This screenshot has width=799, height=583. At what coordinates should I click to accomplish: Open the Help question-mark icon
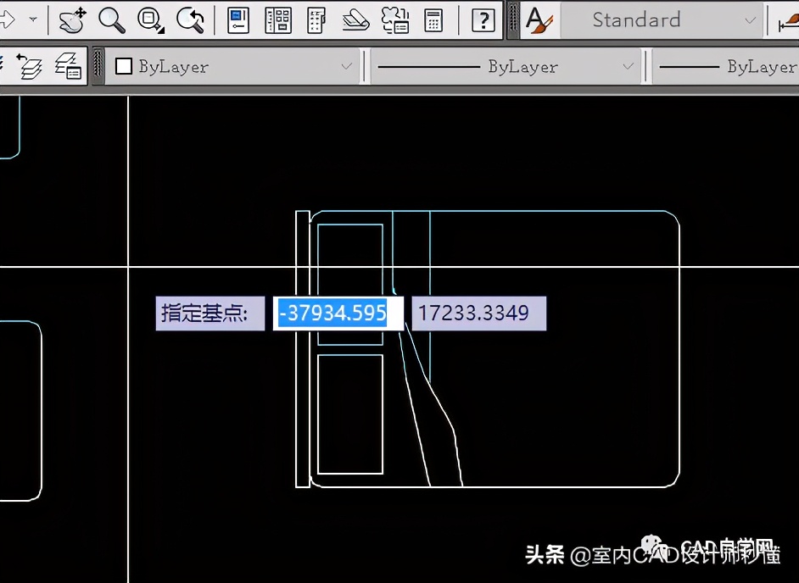click(483, 20)
